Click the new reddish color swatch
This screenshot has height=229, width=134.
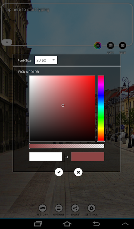(88, 157)
